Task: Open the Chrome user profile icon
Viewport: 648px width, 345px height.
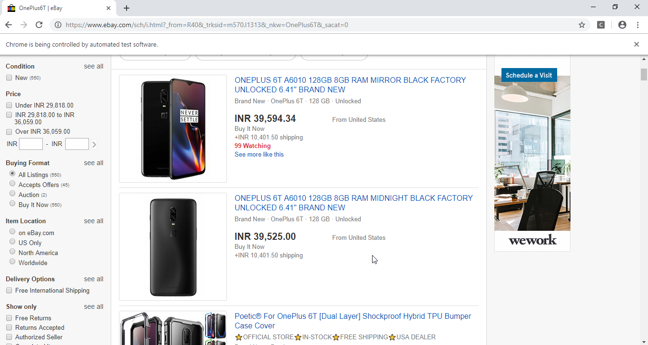Action: [622, 25]
